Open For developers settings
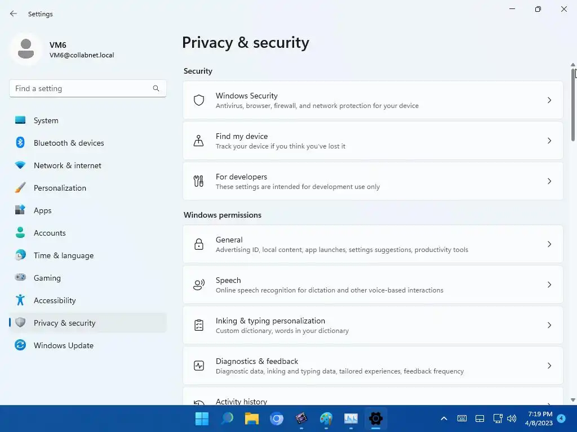 tap(373, 181)
